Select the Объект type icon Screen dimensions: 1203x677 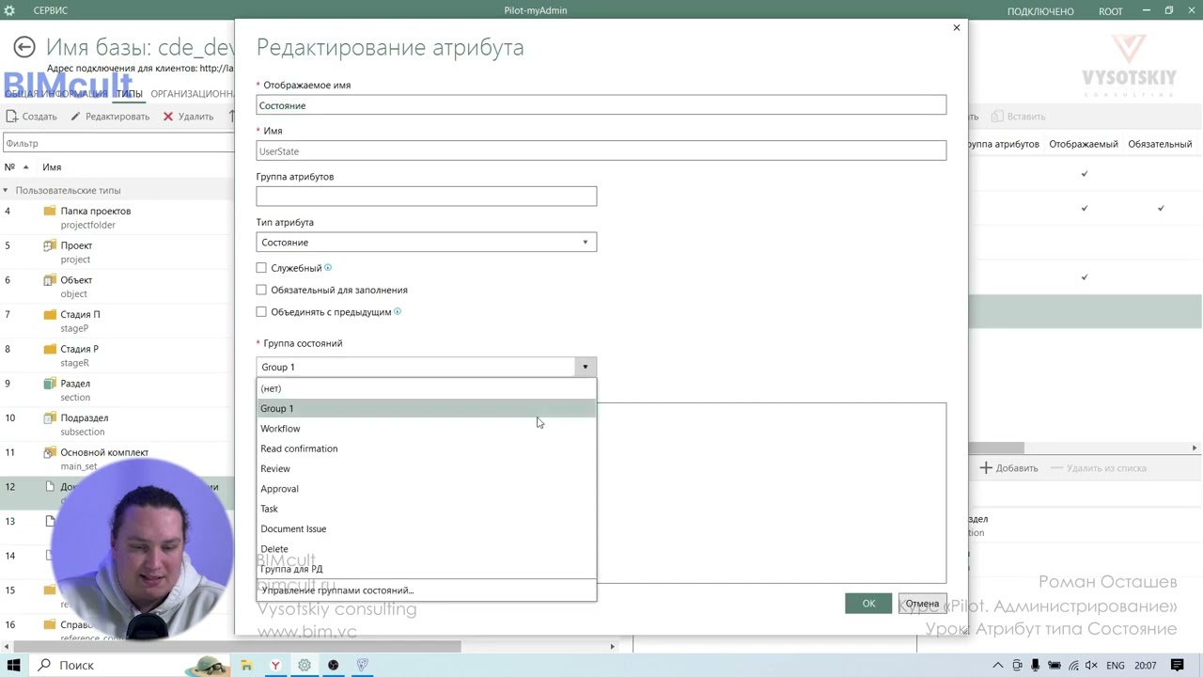tap(50, 280)
